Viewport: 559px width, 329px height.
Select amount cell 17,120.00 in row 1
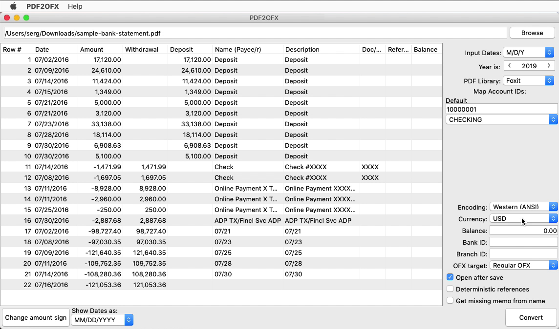tap(100, 60)
